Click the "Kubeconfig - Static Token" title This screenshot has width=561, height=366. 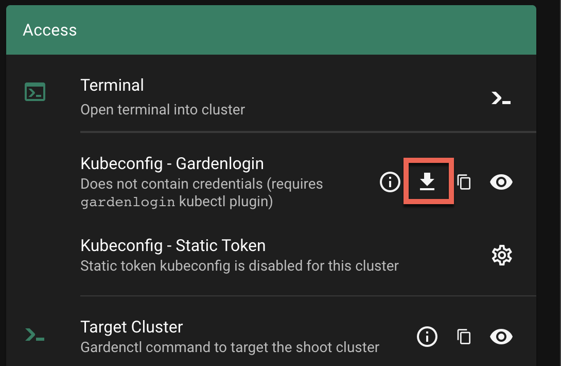(173, 245)
